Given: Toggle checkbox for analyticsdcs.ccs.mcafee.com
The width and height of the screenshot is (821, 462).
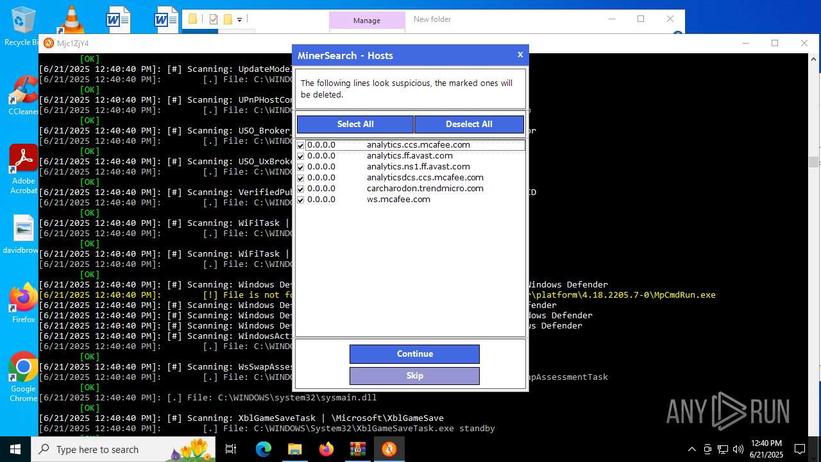Looking at the screenshot, I should pos(300,178).
